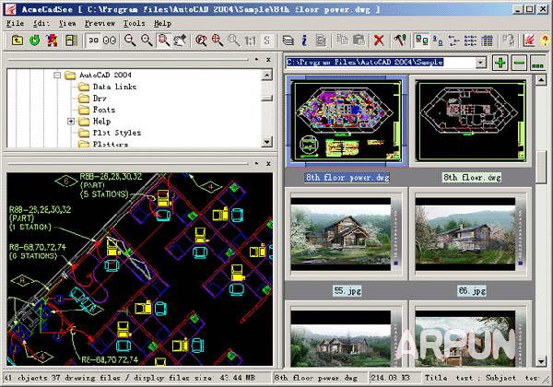The image size is (553, 387).
Task: Toggle the 1:1 actual size button
Action: click(249, 41)
